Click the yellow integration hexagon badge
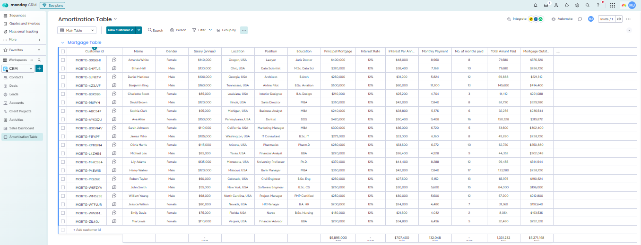 531,19
